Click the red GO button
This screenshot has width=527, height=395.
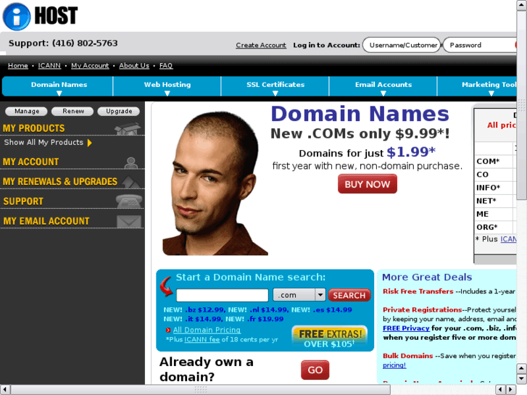pos(315,370)
